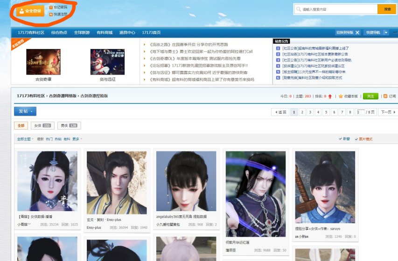Open the 《剑与远征》娜可露露 news link
The image size is (398, 261).
[x=198, y=73]
